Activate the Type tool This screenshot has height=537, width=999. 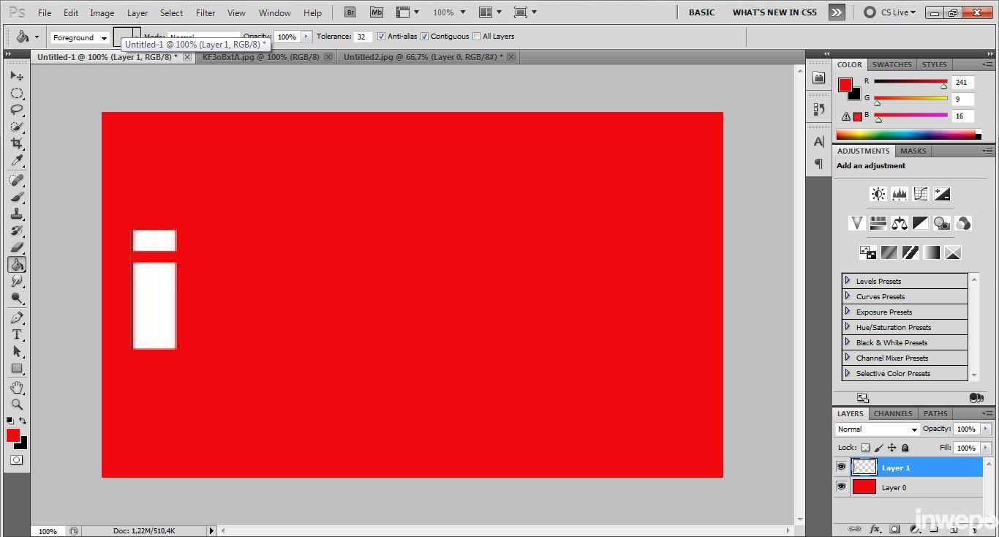(x=17, y=333)
